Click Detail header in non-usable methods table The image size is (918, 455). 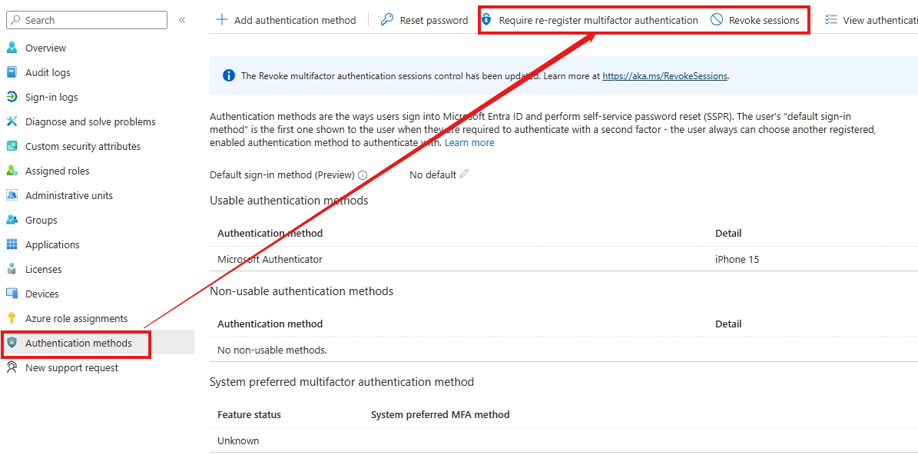coord(728,324)
